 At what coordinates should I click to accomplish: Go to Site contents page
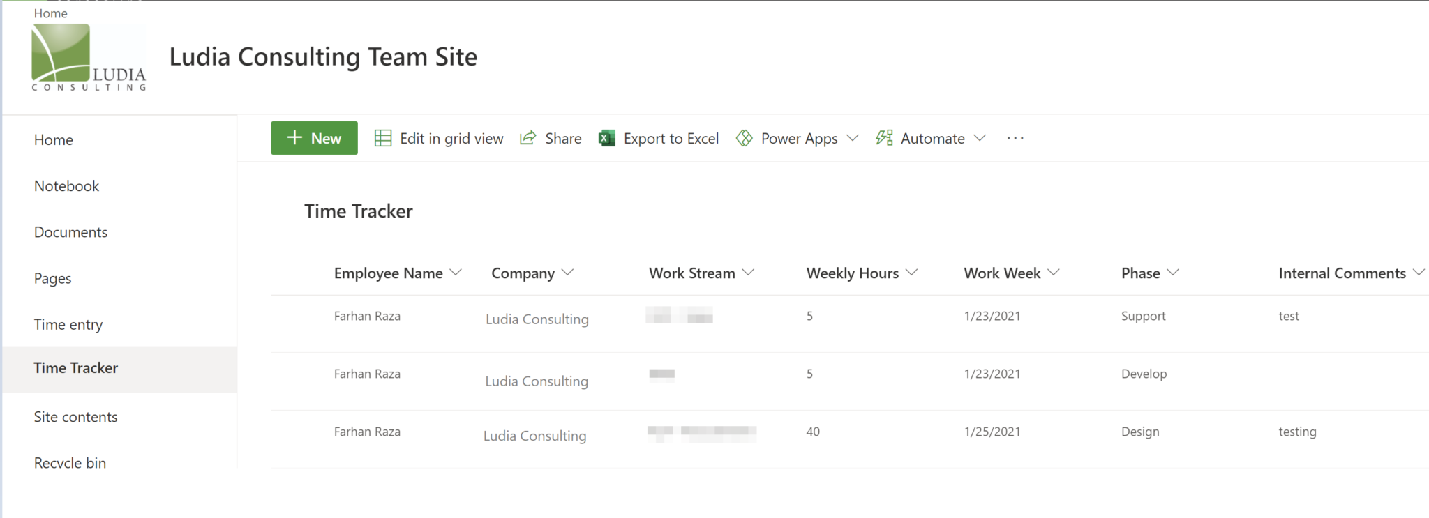tap(75, 417)
